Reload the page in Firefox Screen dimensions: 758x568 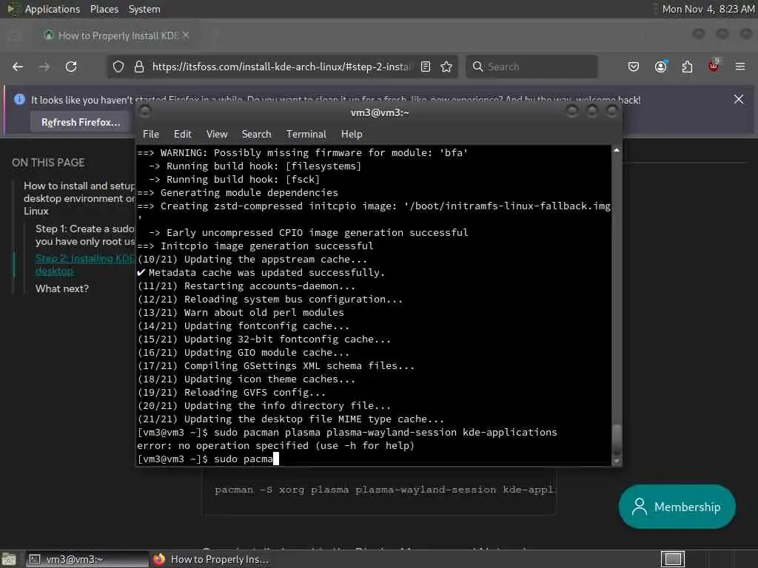[71, 67]
